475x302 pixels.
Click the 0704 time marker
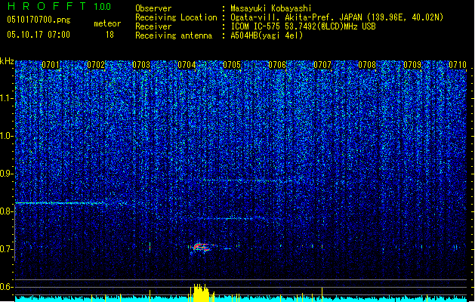pos(187,65)
